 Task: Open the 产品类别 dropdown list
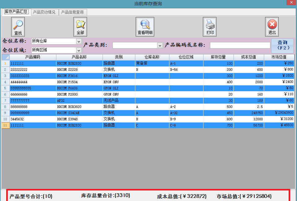tap(160, 45)
